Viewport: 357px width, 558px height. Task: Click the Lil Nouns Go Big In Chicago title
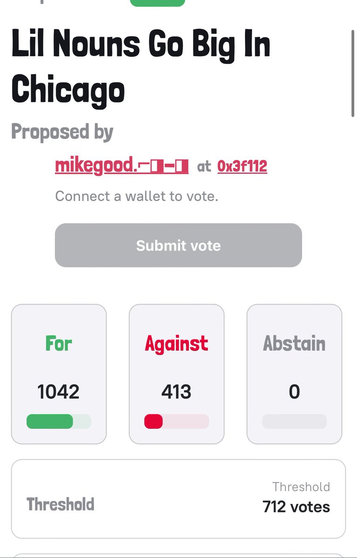(141, 66)
